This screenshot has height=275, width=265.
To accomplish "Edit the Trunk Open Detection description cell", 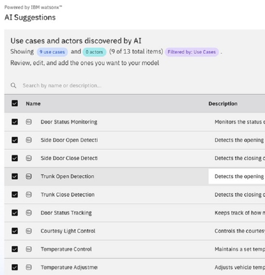I will pyautogui.click(x=237, y=177).
